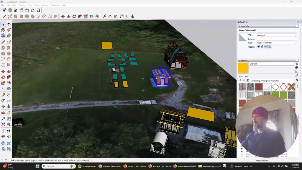Toggle cast shadows in Entity Info
This screenshot has width=302, height=170.
(265, 46)
